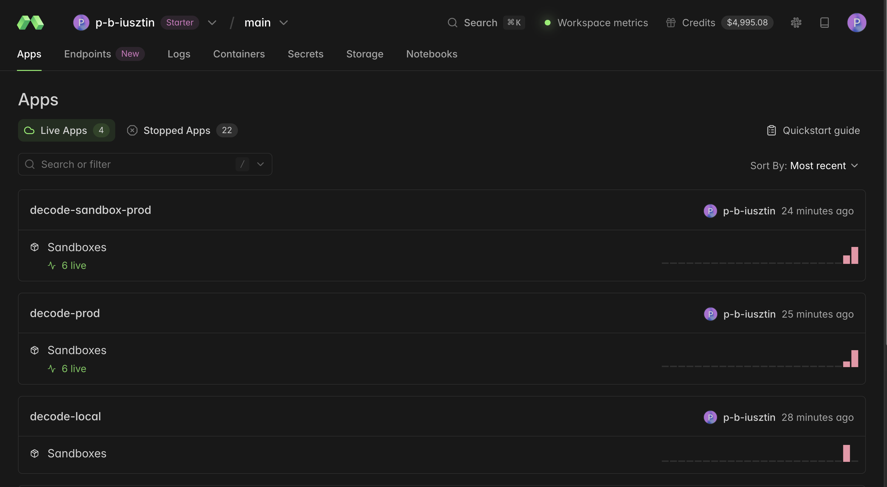Image resolution: width=887 pixels, height=487 pixels.
Task: Click '6 live' under decode-sandbox-prod
Action: 74,265
